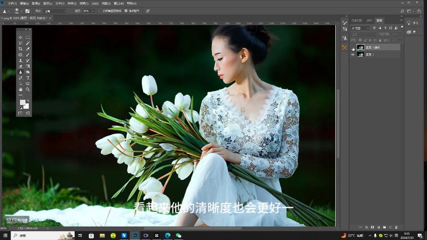
Task: Select the Lasso tool
Action: point(21,43)
